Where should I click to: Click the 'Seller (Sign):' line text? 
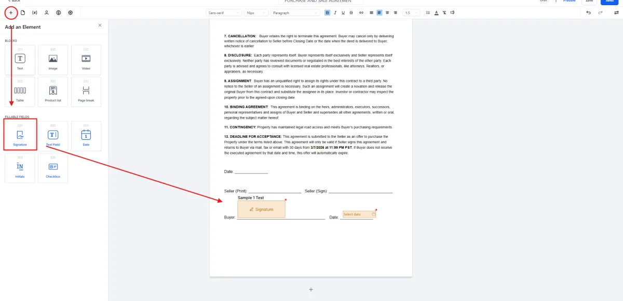[316, 191]
